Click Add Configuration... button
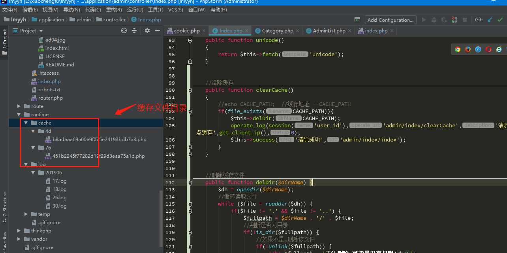Image resolution: width=507 pixels, height=253 pixels. [390, 20]
